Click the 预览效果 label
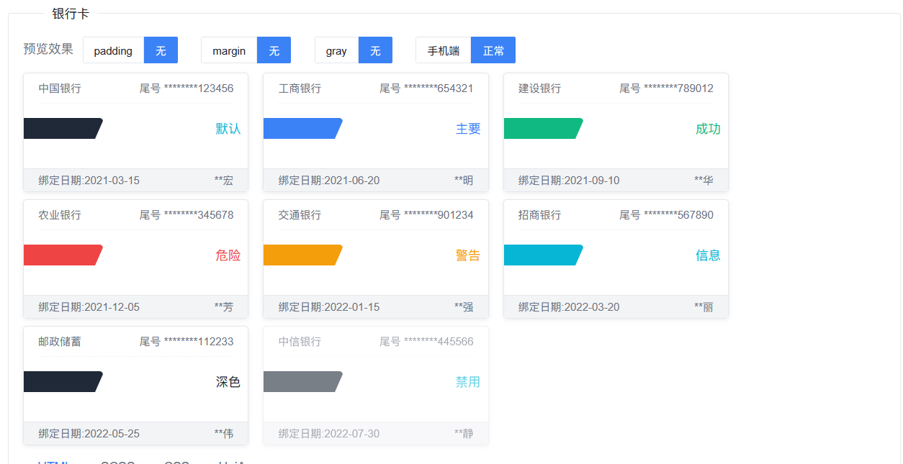Screen dimensions: 903x464 48,49
